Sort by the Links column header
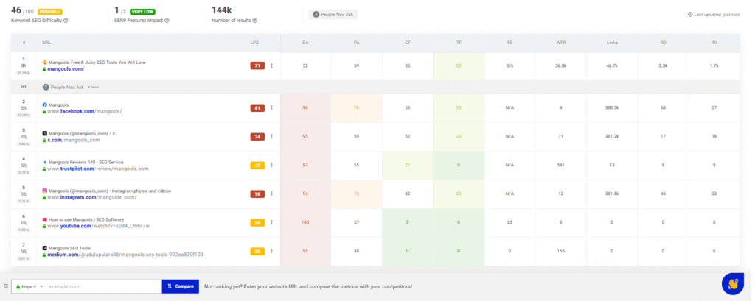 [x=612, y=43]
